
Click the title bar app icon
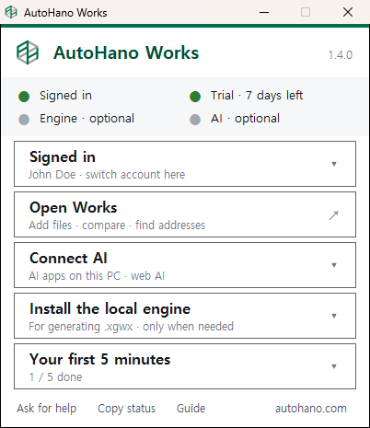click(11, 12)
